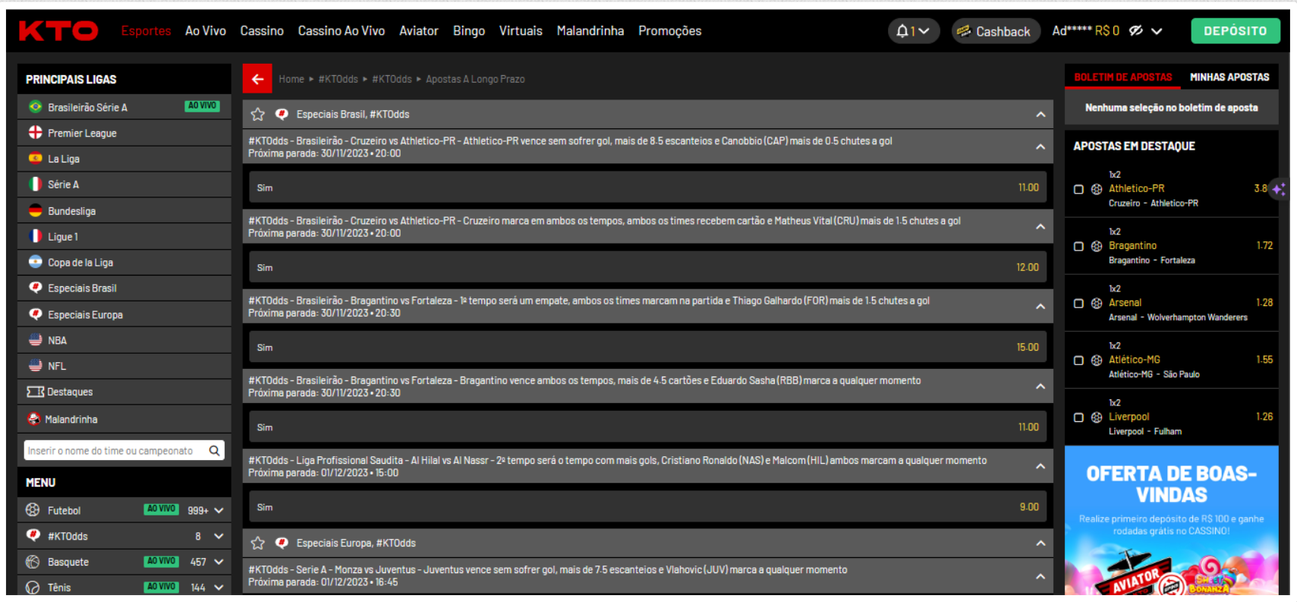Bet Sim at odds 12.00

647,267
